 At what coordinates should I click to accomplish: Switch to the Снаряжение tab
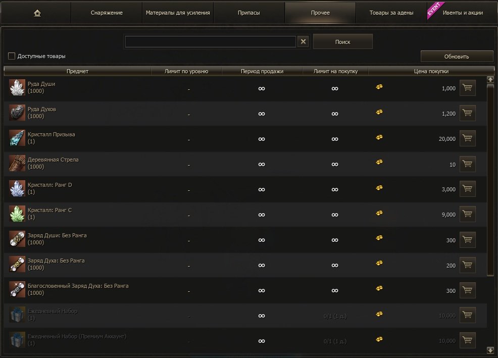pos(107,13)
